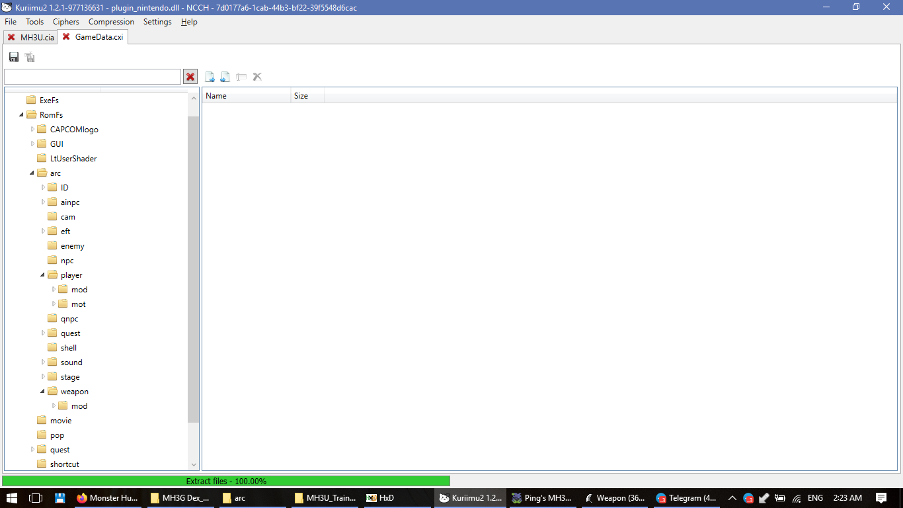Open the Tools menu
903x508 pixels.
[x=35, y=22]
